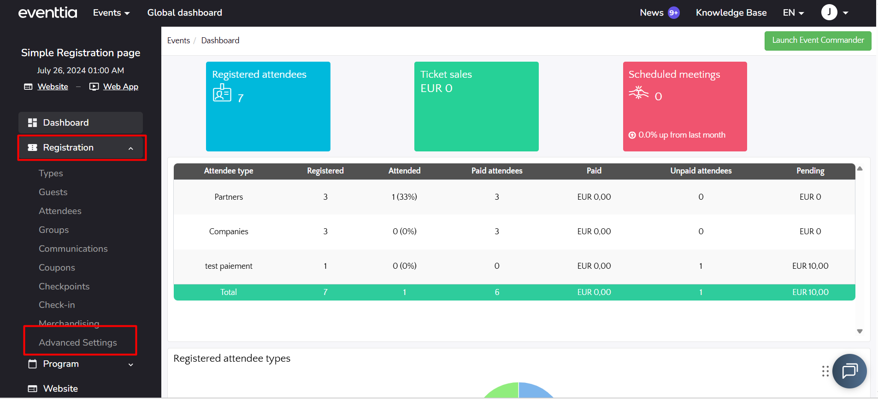Click the drag handle dots near chat
Viewport: 878px width, 399px height.
pos(825,371)
